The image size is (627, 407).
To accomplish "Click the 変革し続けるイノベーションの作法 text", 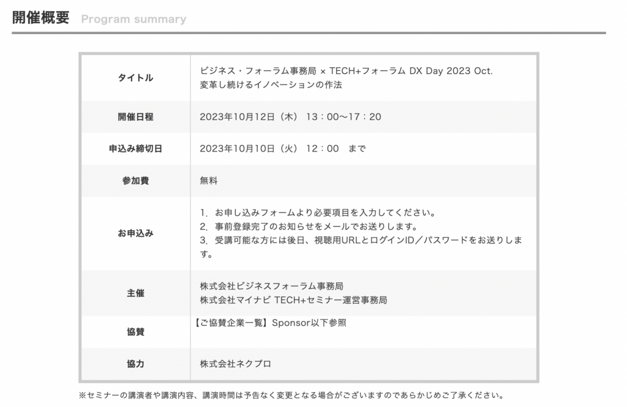I will coord(271,85).
